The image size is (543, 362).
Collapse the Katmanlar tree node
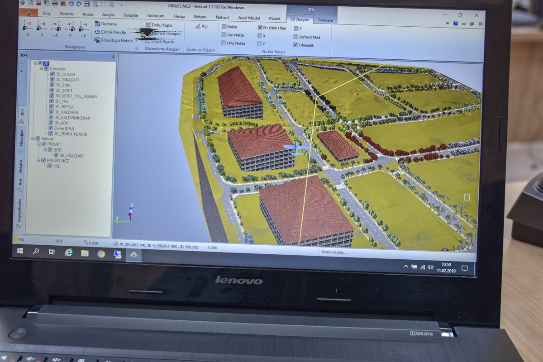pyautogui.click(x=41, y=68)
